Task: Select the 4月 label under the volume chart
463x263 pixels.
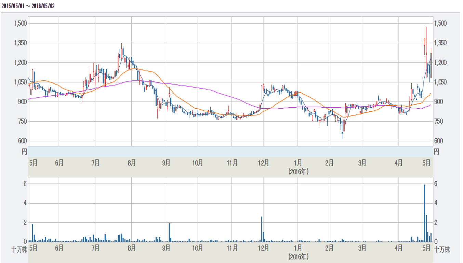Action: pyautogui.click(x=398, y=248)
